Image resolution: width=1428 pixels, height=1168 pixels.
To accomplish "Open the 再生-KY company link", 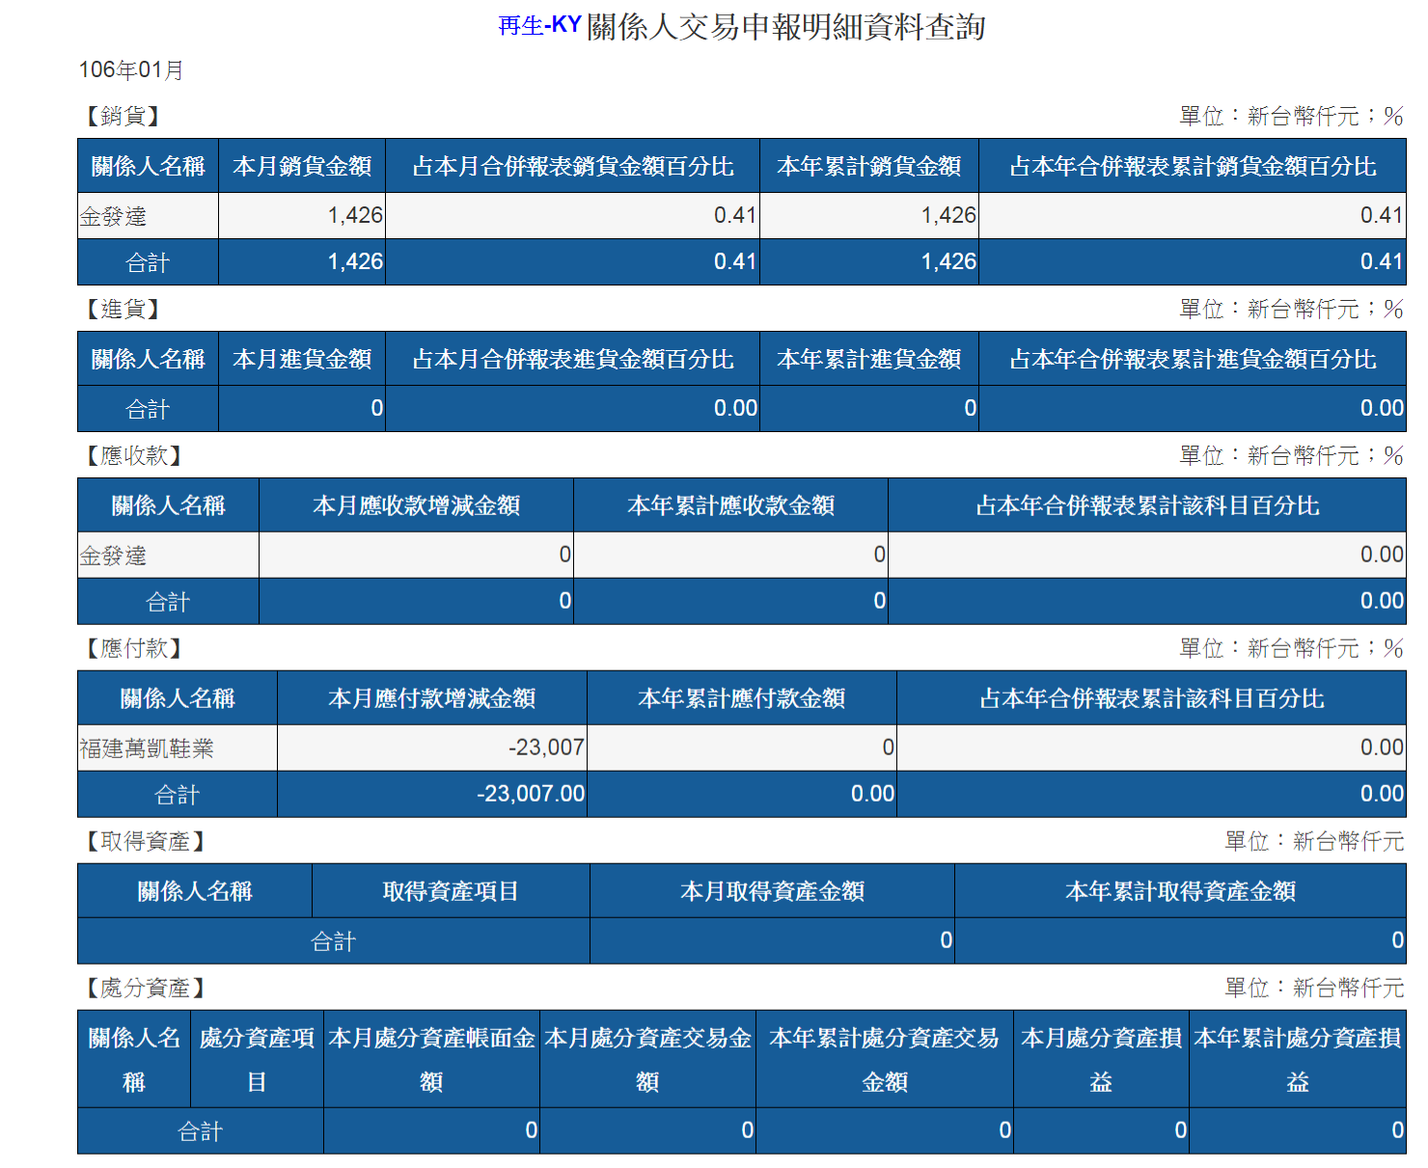I will point(539,26).
